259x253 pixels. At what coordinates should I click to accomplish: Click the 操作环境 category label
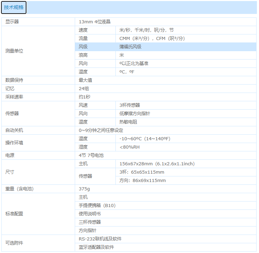point(14,143)
